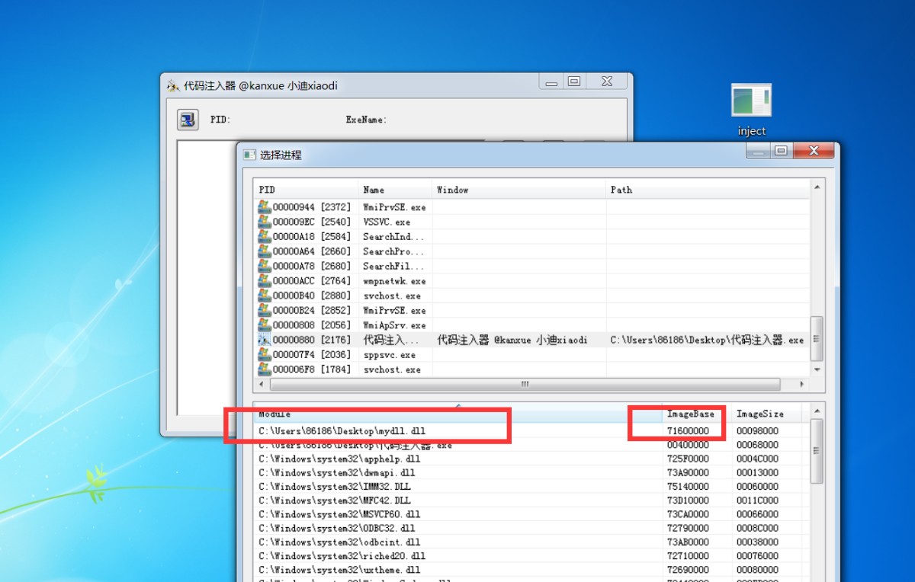Viewport: 915px width, 582px height.
Task: Select module C:\Windows\system32\uxtheme.dll
Action: (339, 570)
